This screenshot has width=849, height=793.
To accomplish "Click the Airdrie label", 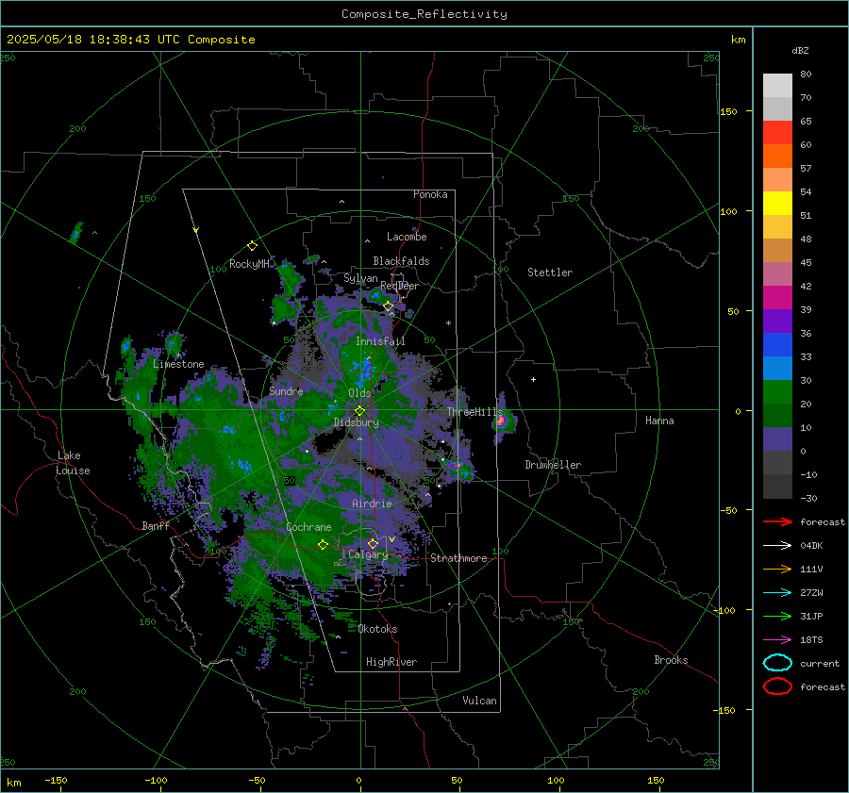I will coord(372,504).
